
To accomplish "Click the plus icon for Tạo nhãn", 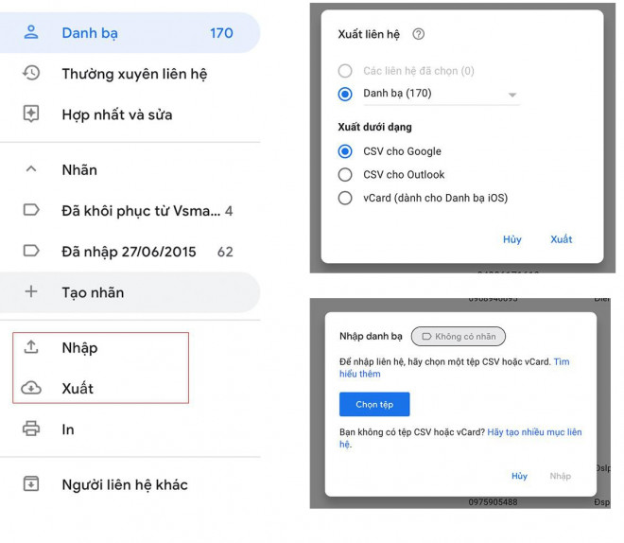I will point(31,292).
